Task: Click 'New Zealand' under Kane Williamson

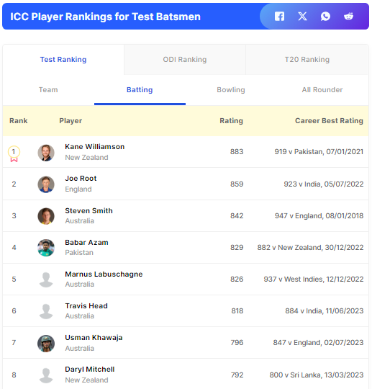Action: (x=86, y=158)
